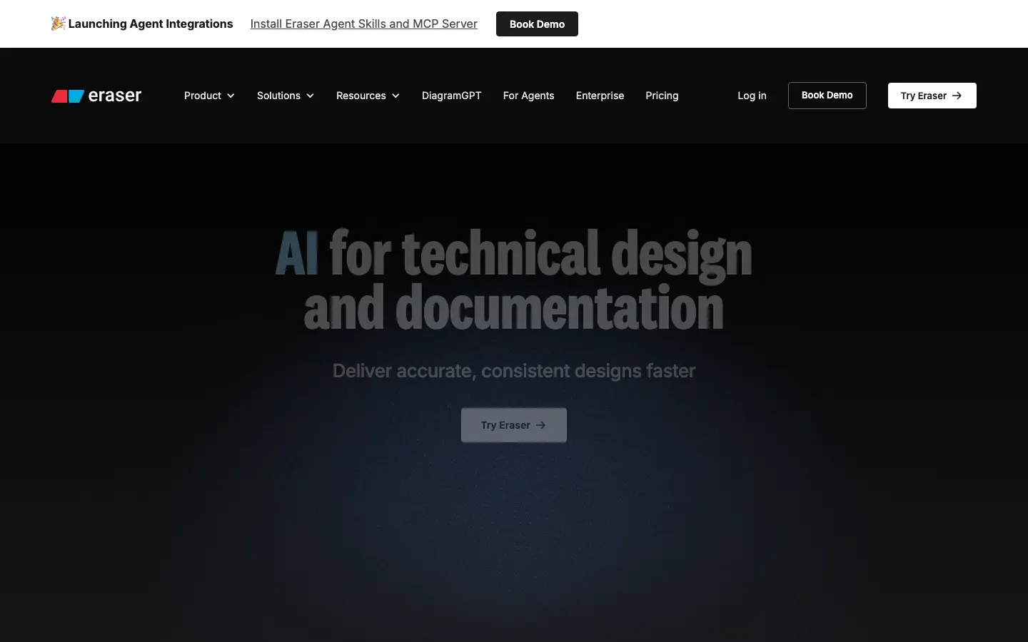Click the Eraser logo icon in navbar

pos(68,96)
